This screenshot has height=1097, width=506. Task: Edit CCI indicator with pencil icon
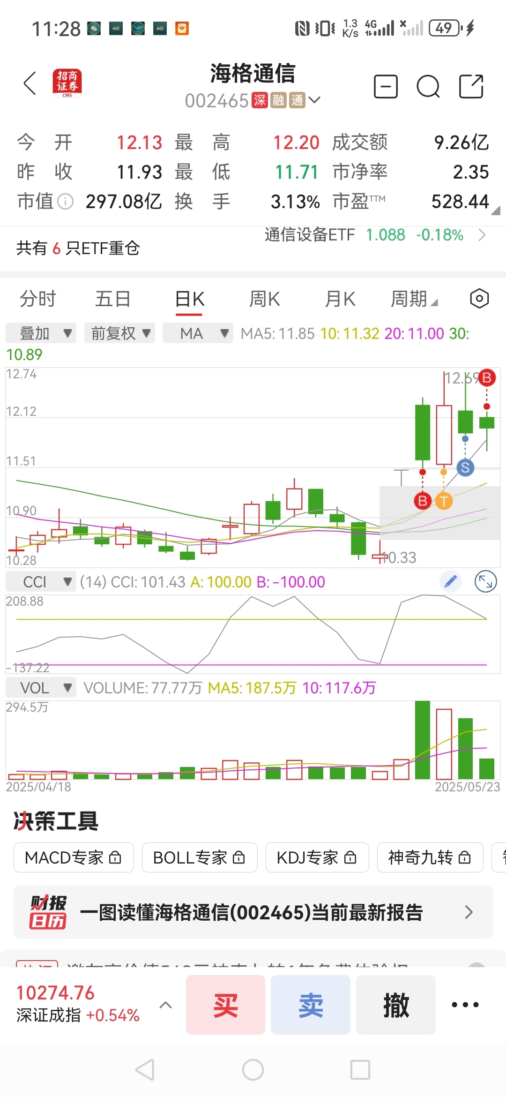[x=451, y=582]
